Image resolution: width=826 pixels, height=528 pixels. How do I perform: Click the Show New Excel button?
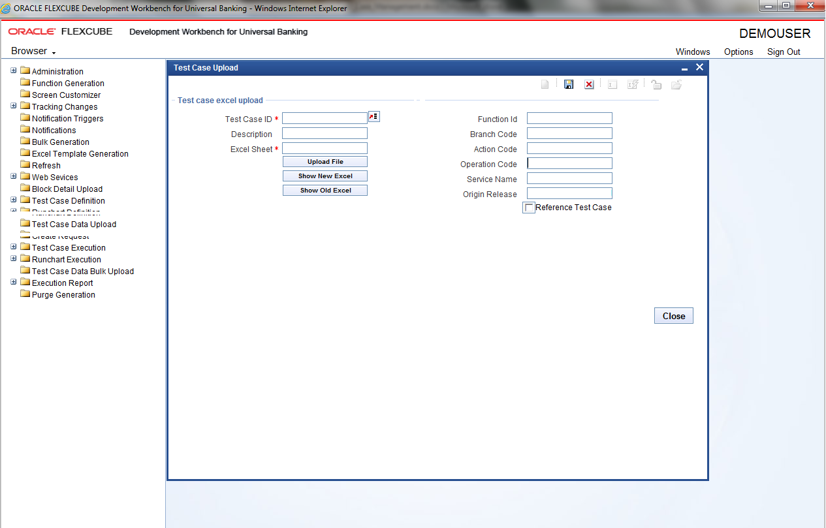(x=325, y=176)
